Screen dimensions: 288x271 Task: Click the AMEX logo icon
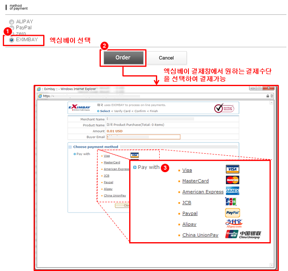232,191
